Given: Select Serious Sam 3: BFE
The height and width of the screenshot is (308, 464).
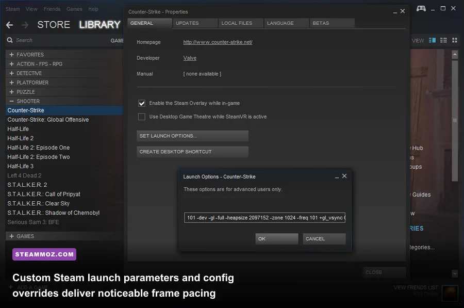Looking at the screenshot, I should click(64, 222).
